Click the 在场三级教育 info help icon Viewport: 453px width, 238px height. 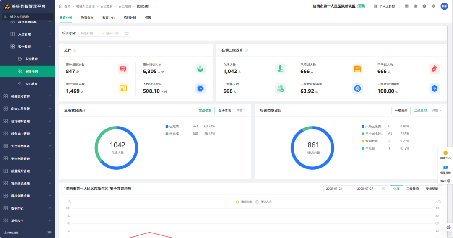click(x=247, y=50)
